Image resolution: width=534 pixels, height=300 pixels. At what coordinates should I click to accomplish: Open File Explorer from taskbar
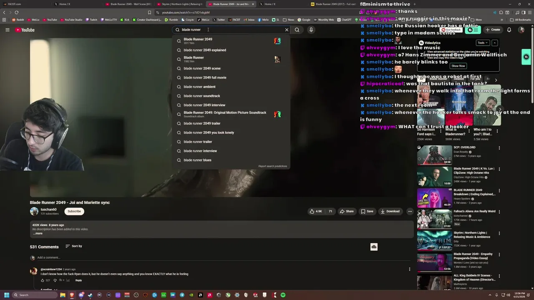[x=63, y=295]
